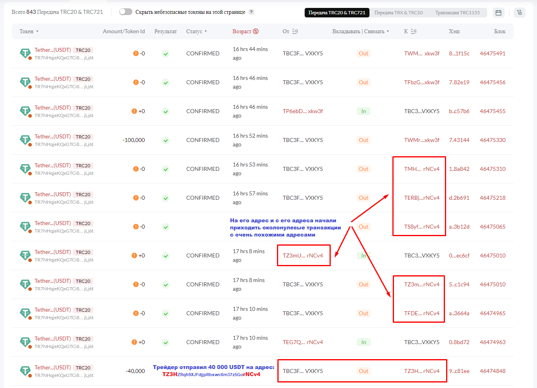Viewport: 537px width, 388px height.
Task: Click Tether icon in block 46475456 row
Action: [x=25, y=82]
